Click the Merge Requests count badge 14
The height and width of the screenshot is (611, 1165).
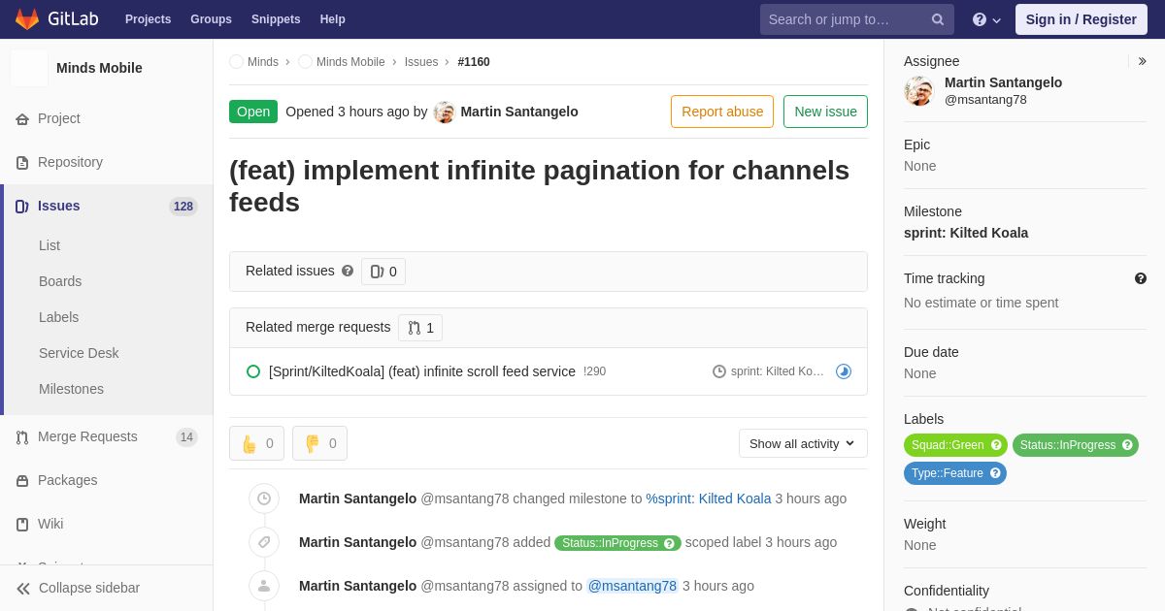186,437
